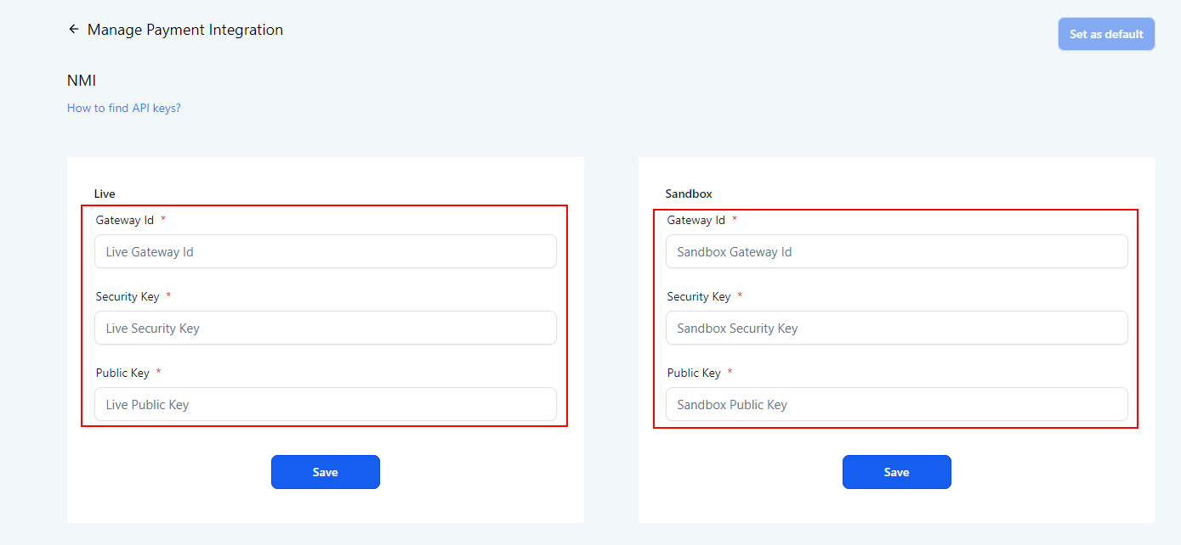Viewport: 1181px width, 545px height.
Task: Select the Sandbox Public Key text box
Action: (896, 405)
